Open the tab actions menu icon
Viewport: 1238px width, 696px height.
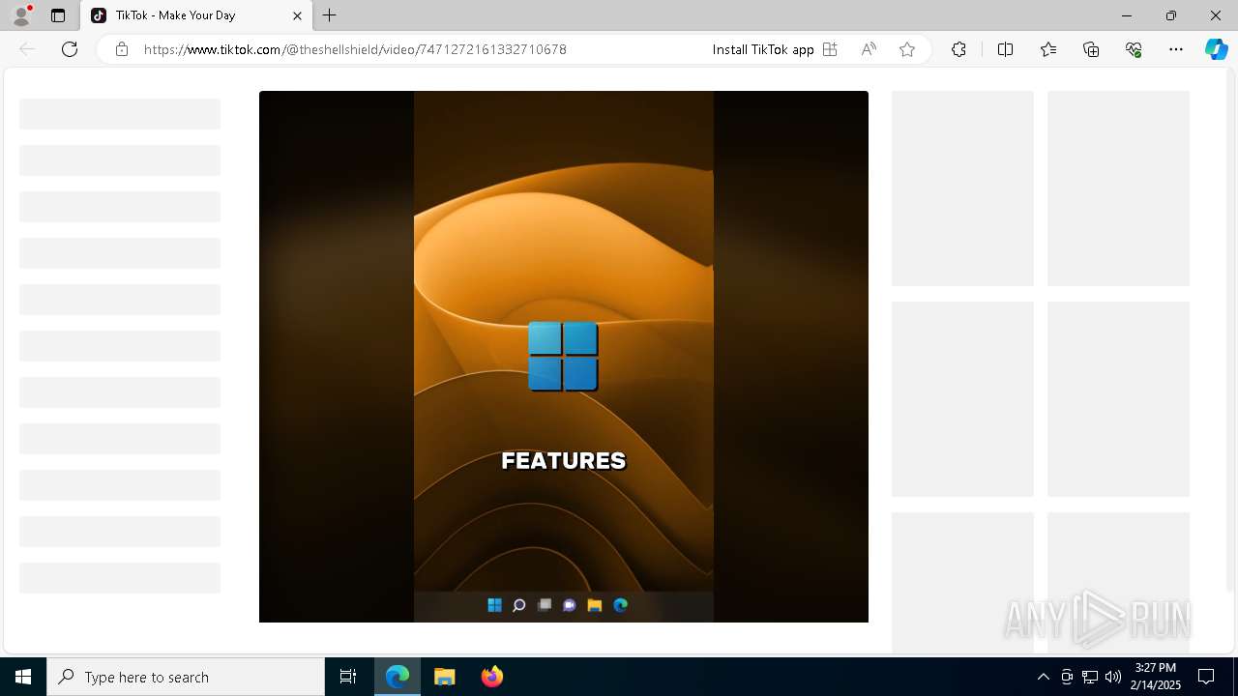coord(58,15)
